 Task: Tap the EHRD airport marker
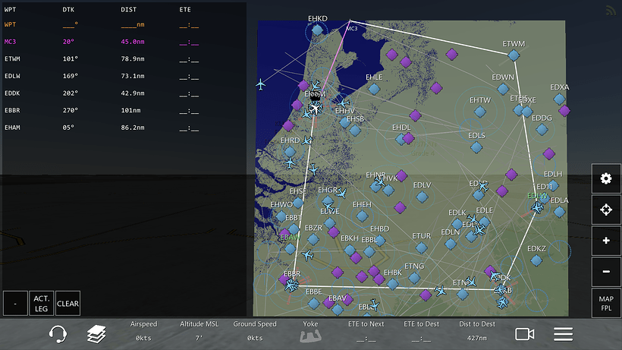pyautogui.click(x=290, y=152)
